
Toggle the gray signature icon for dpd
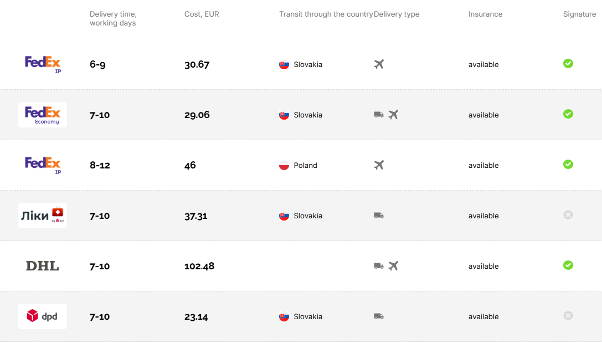tap(568, 316)
